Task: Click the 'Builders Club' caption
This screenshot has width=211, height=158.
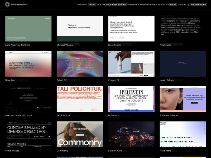Action: (x=115, y=151)
